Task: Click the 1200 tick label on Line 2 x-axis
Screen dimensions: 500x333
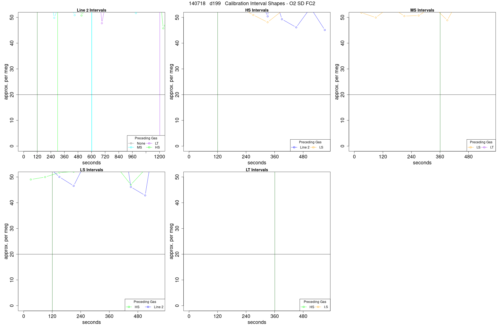Action: point(159,157)
